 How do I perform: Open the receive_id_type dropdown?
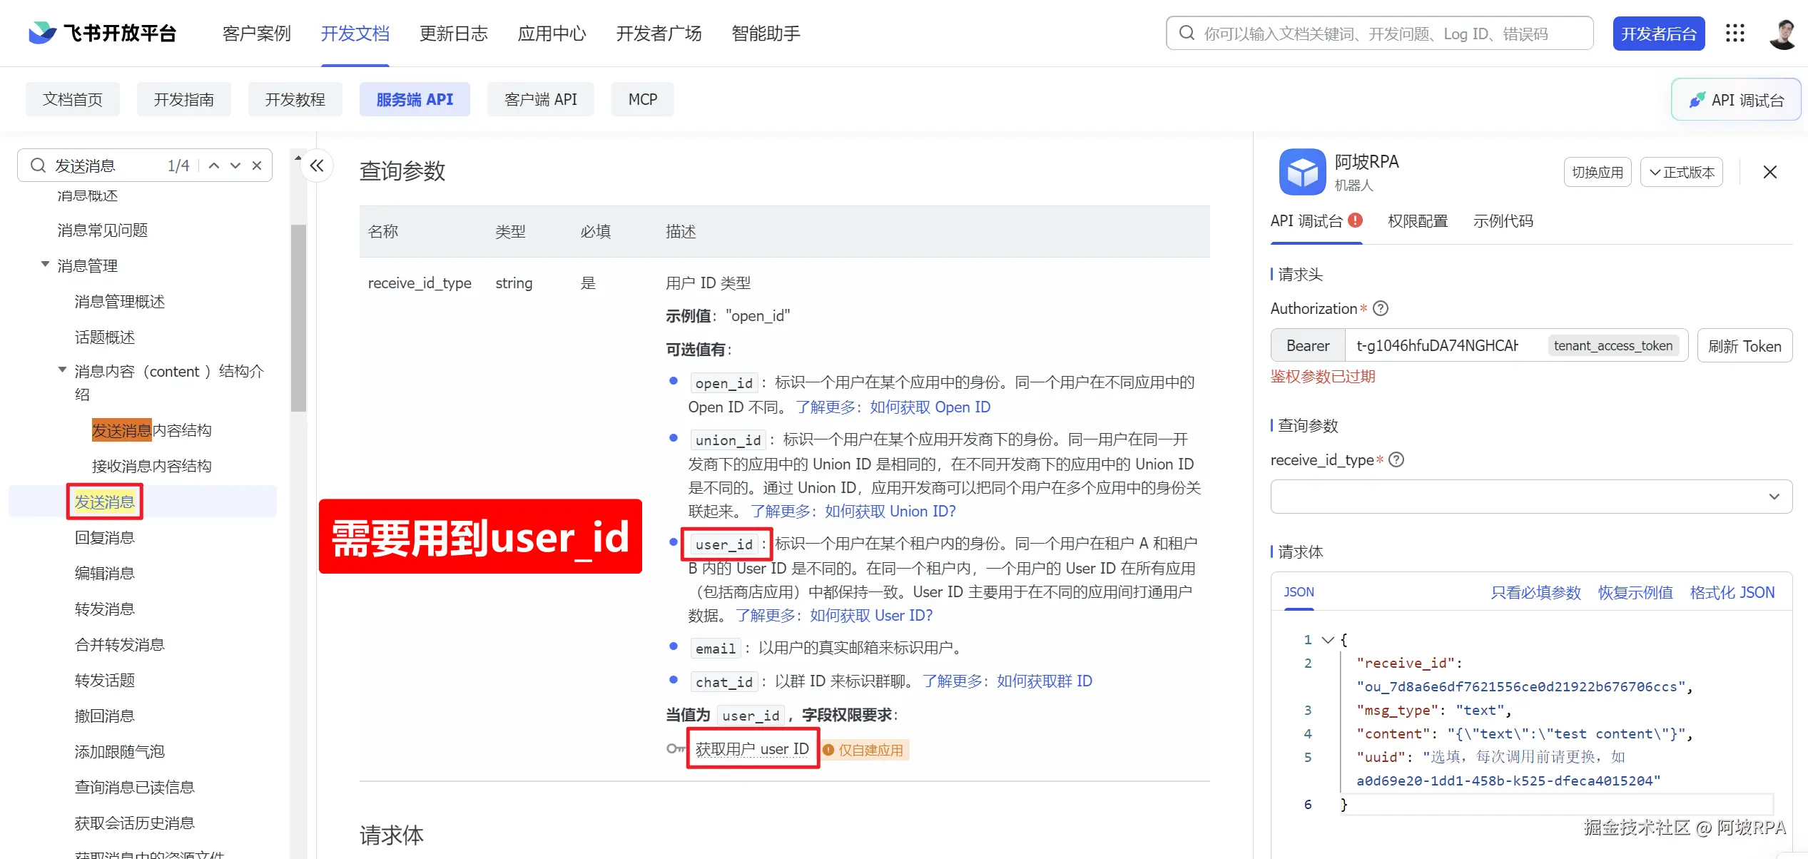[1531, 497]
